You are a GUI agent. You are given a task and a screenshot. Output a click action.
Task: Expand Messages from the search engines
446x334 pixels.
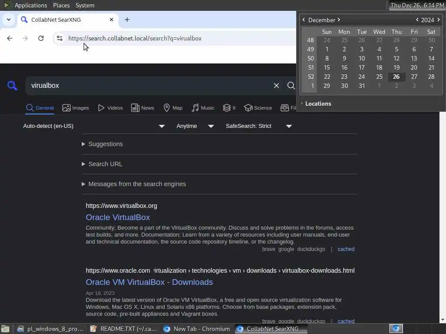click(x=134, y=184)
